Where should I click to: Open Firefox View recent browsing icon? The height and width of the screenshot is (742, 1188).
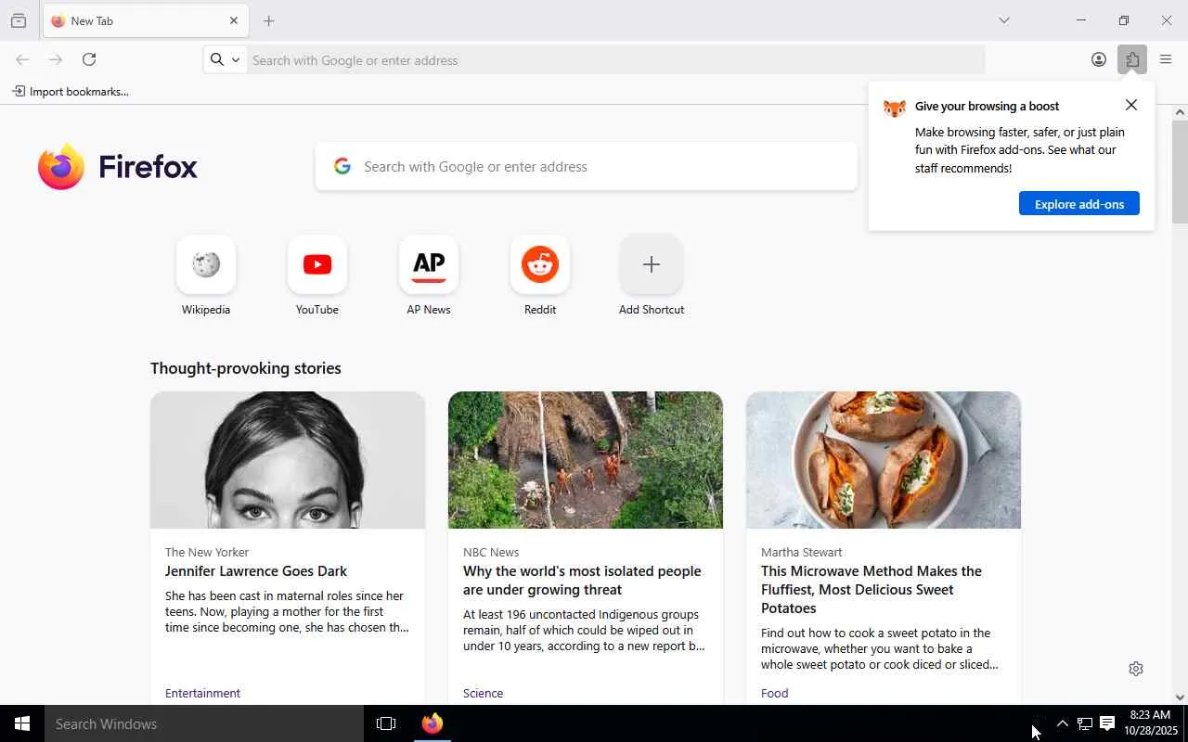pyautogui.click(x=19, y=20)
